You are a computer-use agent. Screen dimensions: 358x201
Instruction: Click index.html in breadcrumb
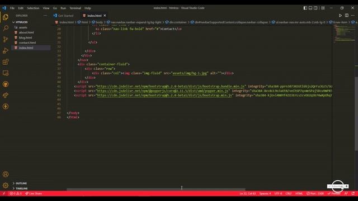[x=67, y=22]
